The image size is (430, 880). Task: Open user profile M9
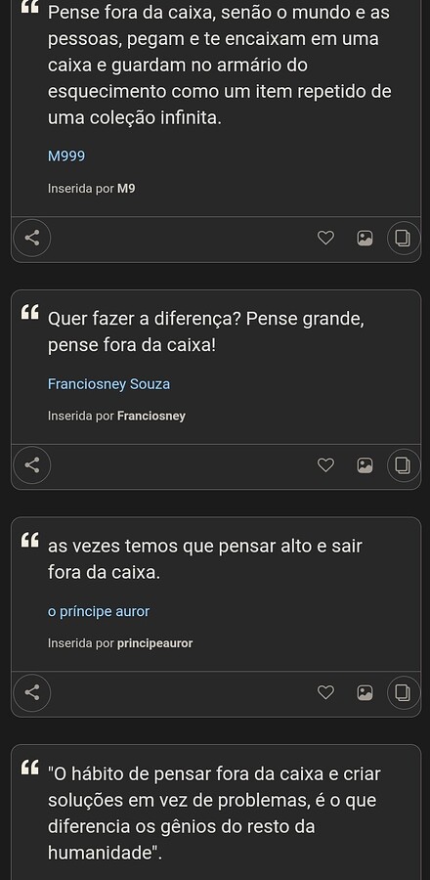[x=126, y=189]
